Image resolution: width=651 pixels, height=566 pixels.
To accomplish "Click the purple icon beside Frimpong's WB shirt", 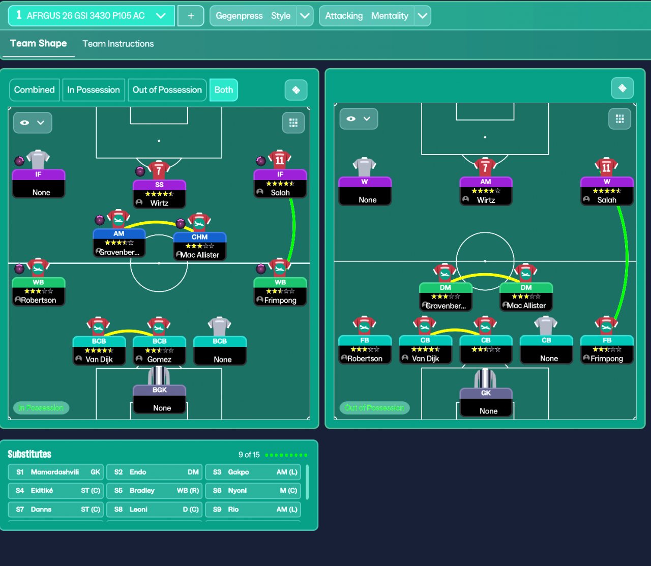I will click(x=260, y=269).
